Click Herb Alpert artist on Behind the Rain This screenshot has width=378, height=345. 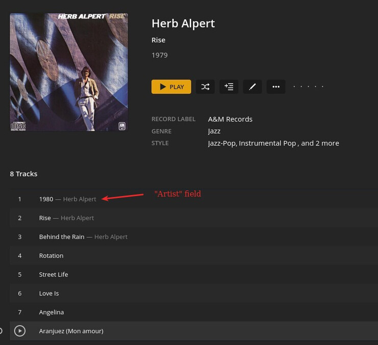point(111,237)
